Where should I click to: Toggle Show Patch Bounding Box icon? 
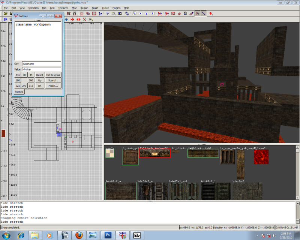(x=173, y=13)
